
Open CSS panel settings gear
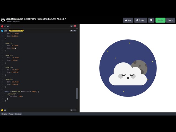tap(71, 31)
